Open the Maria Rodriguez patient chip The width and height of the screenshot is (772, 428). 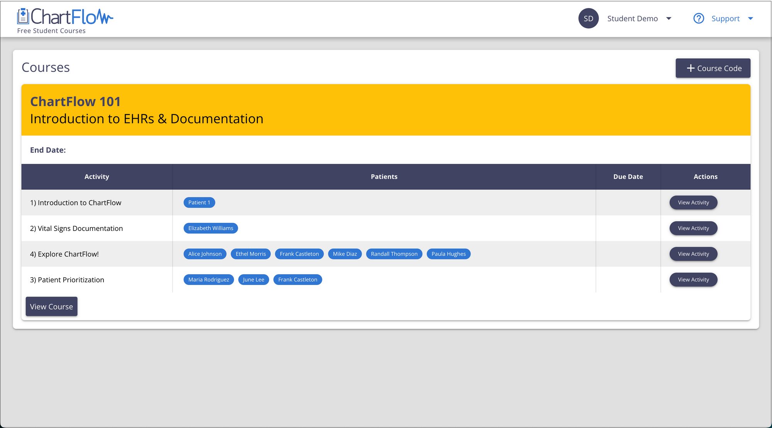tap(208, 279)
